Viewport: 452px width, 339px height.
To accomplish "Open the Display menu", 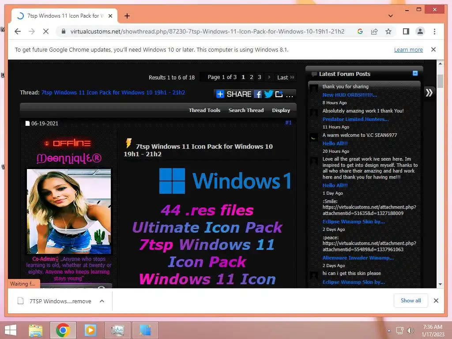I will click(x=281, y=110).
